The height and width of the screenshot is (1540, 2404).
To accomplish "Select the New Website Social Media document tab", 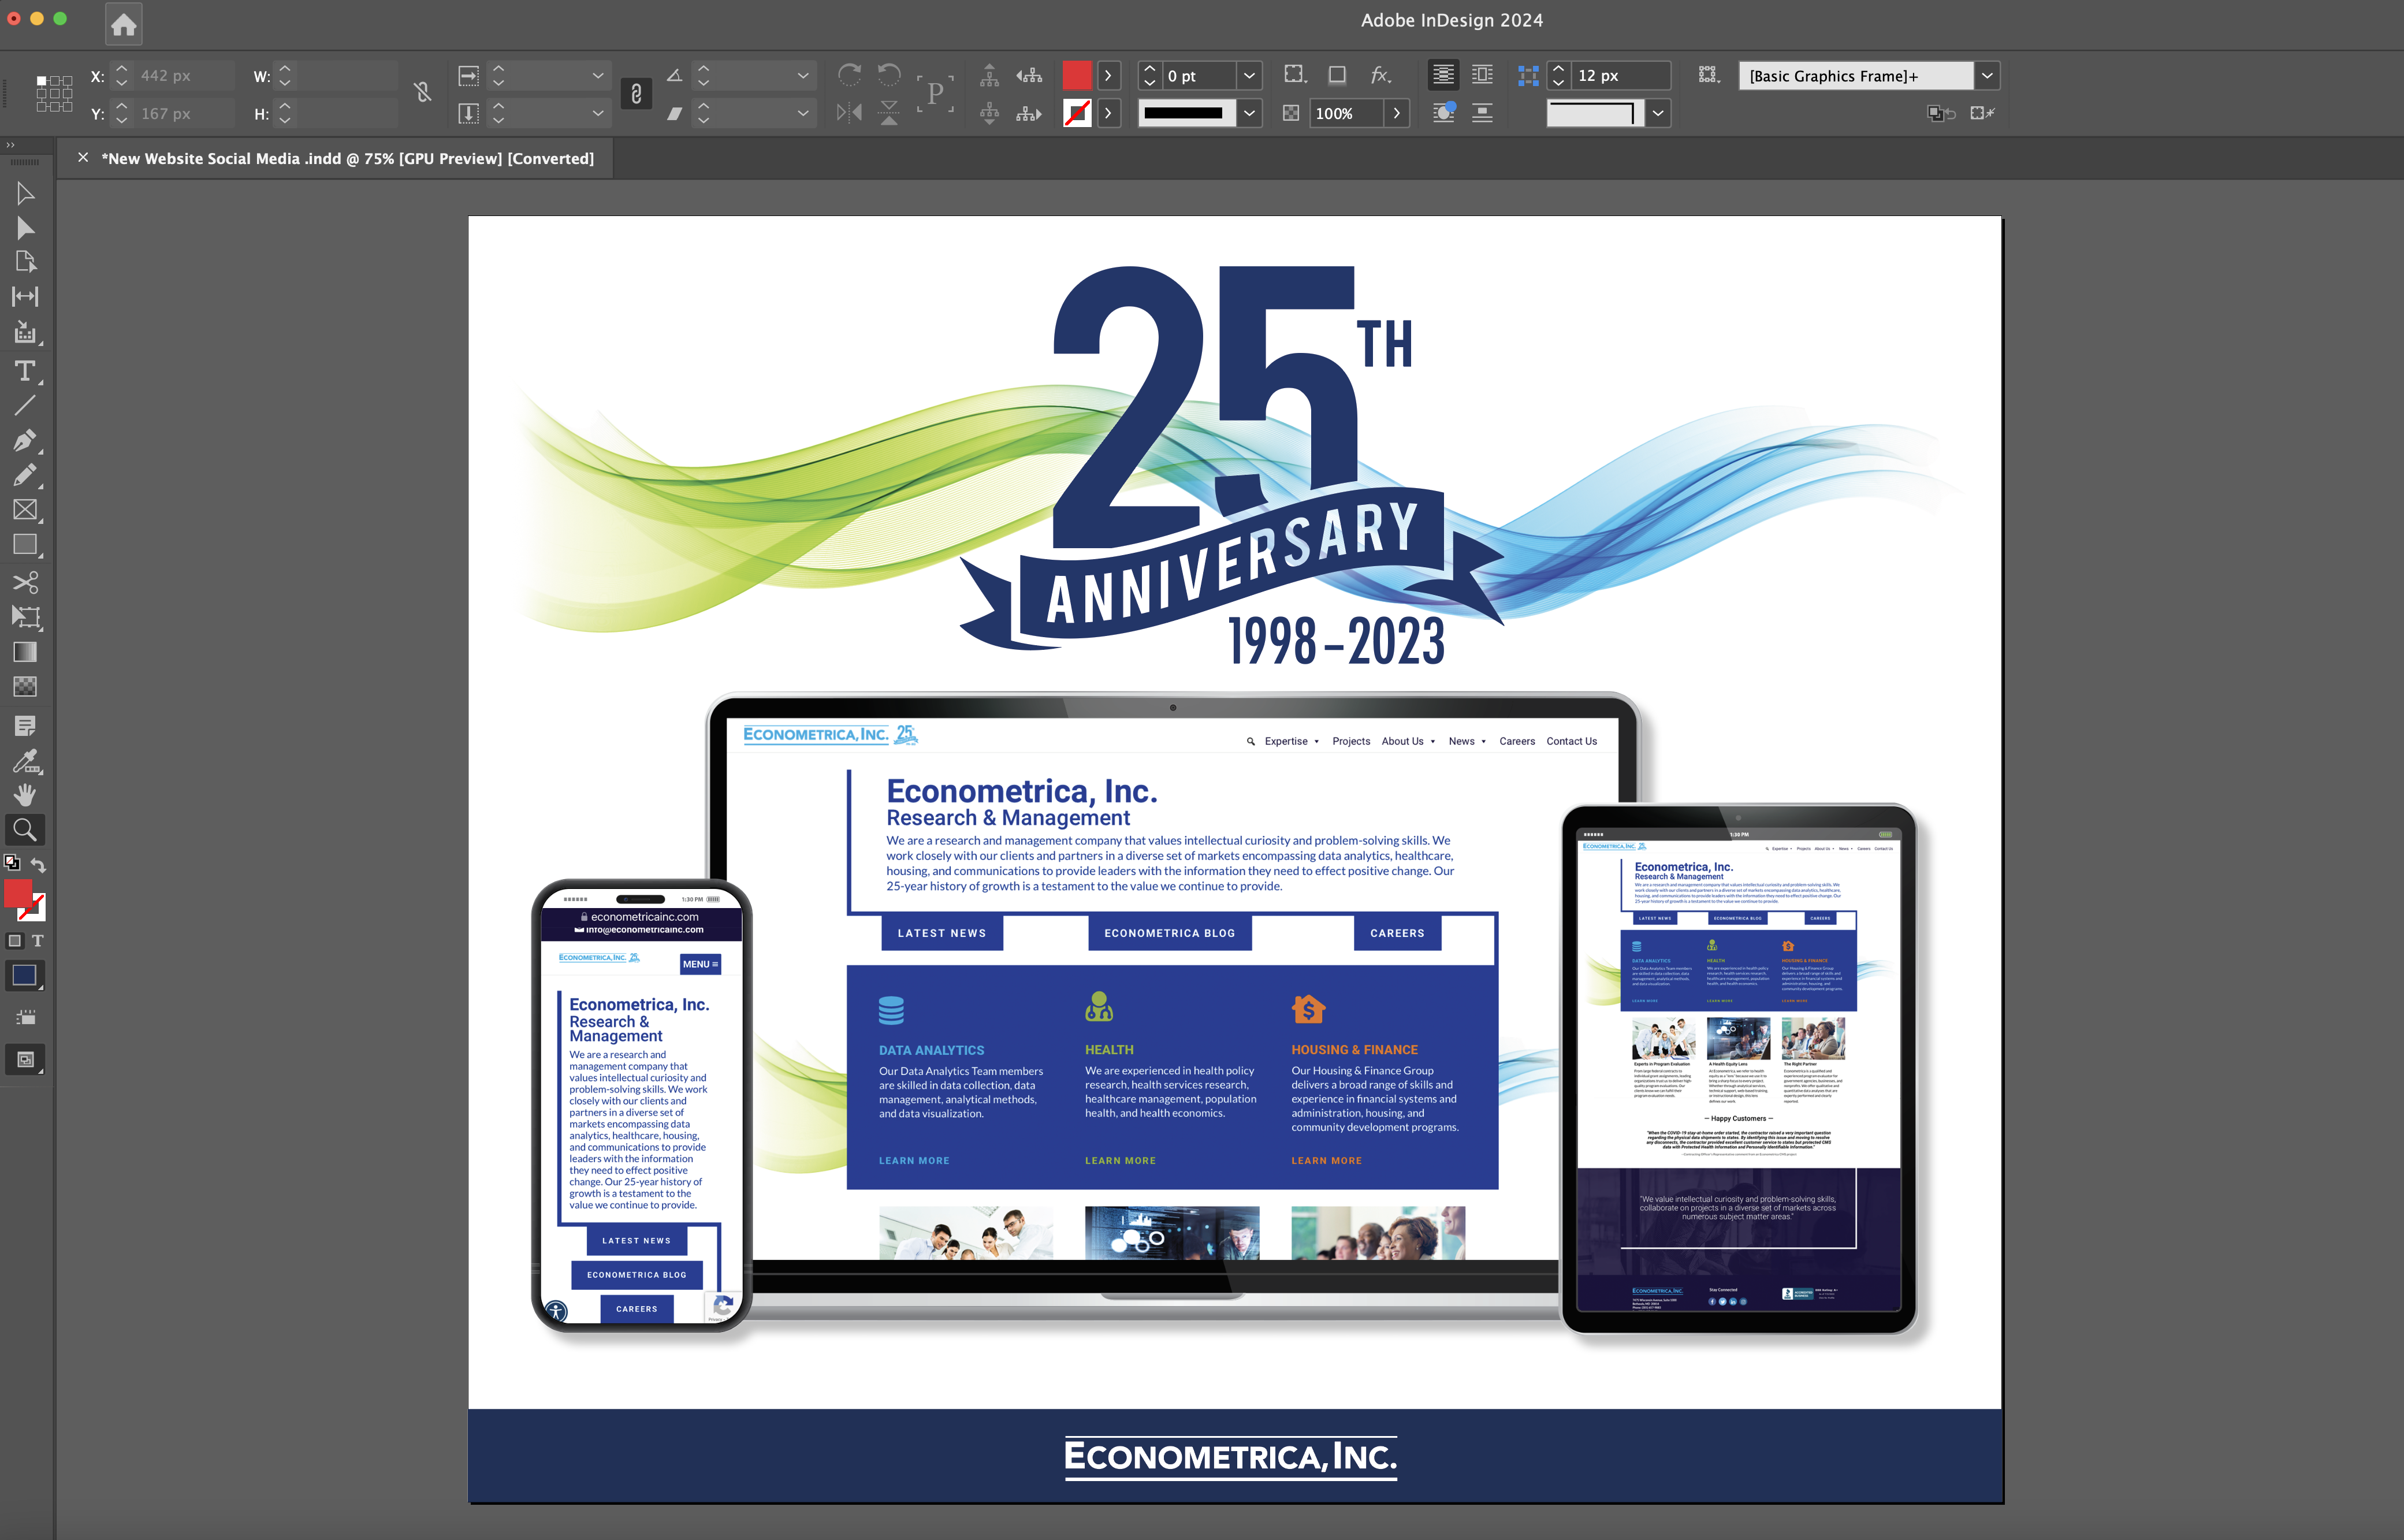I will pos(347,158).
